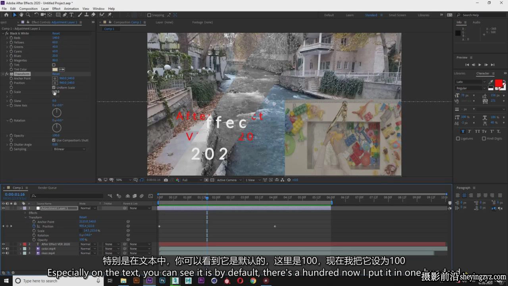Toggle timeline motion blur switch icon
This screenshot has width=508, height=286.
[142, 196]
